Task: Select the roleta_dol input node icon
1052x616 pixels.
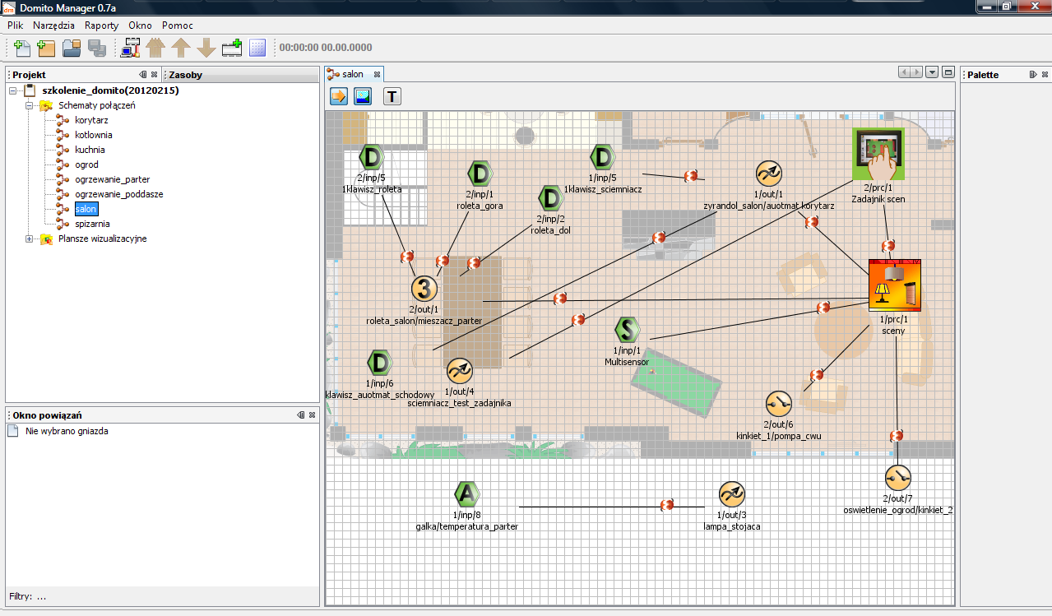Action: [x=550, y=198]
